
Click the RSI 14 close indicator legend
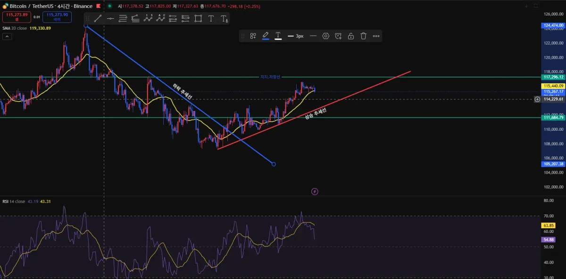(x=26, y=201)
